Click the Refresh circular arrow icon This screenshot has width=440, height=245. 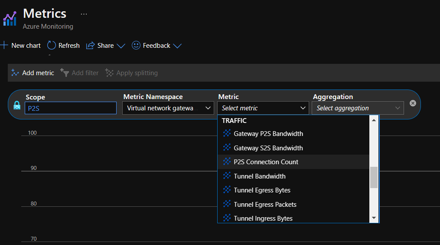[51, 45]
